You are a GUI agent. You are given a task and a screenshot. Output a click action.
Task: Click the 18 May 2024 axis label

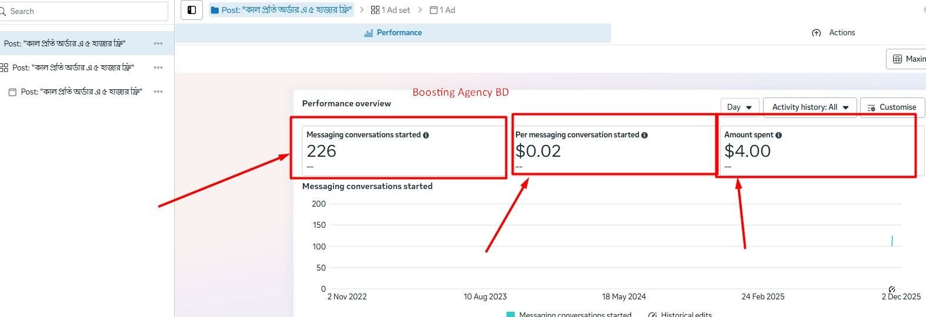pyautogui.click(x=624, y=296)
